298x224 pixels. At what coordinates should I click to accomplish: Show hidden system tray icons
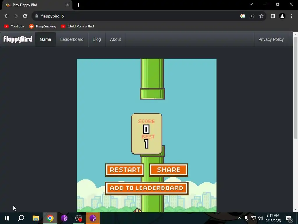click(x=240, y=218)
